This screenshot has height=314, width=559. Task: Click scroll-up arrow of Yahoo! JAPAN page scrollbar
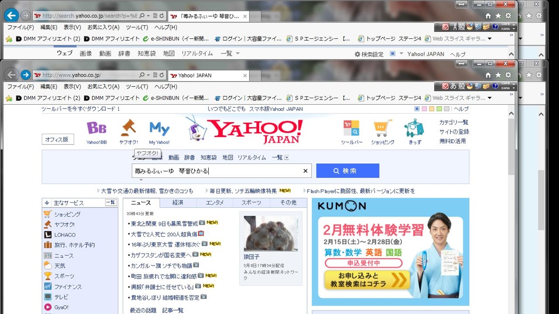(x=511, y=114)
